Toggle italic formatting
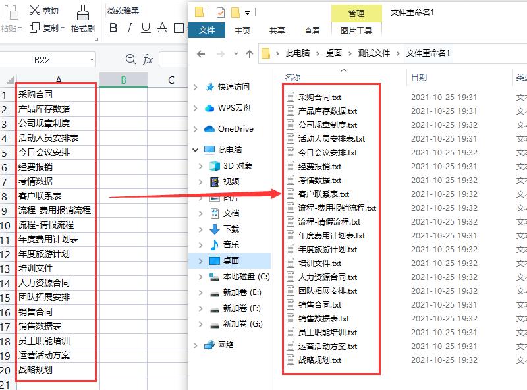The height and width of the screenshot is (390, 527). (128, 28)
